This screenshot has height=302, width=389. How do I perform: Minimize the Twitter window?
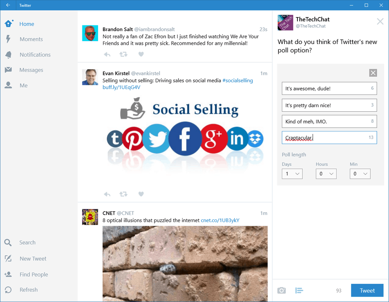351,5
